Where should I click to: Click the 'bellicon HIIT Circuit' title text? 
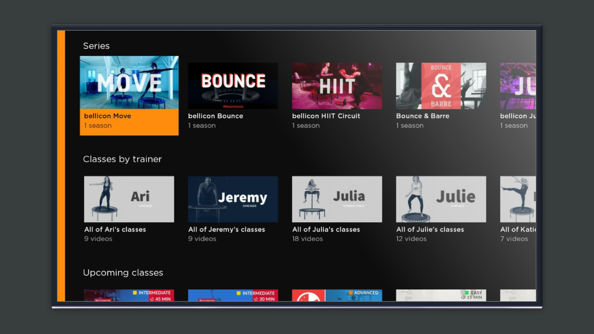pos(326,116)
